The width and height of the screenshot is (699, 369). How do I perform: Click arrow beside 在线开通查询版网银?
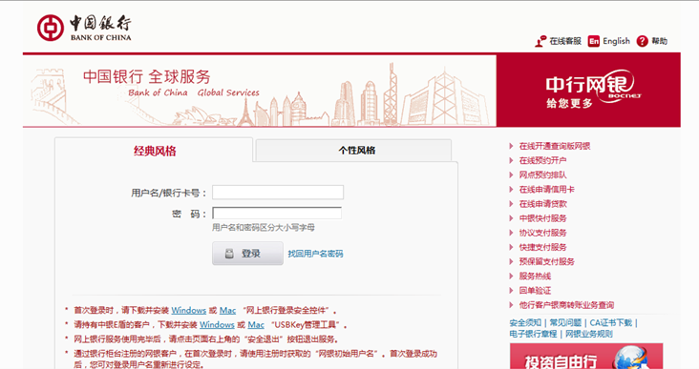pyautogui.click(x=511, y=146)
